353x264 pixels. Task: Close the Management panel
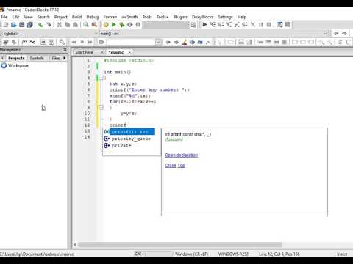(65, 50)
